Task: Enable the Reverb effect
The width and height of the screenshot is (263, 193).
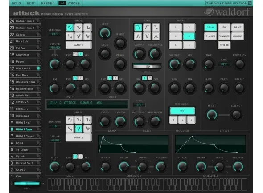Action: pos(224,45)
